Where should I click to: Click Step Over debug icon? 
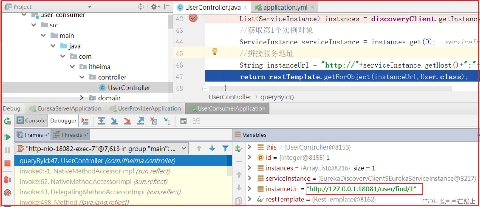coord(101,121)
